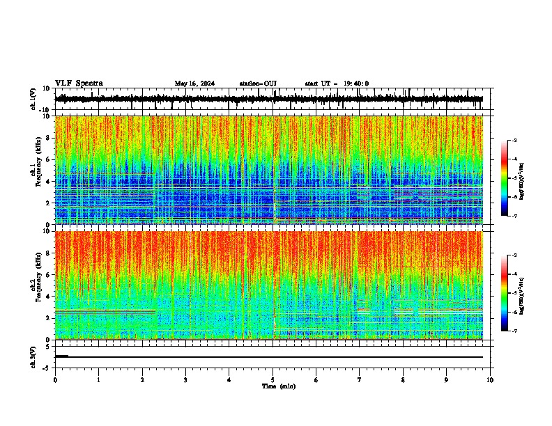
Task: Click the "-5" tick on the ch.3(V) axis
Action: (x=47, y=368)
